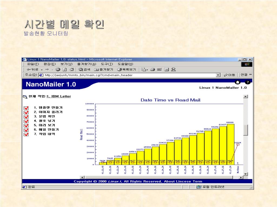This screenshot has height=207, width=277.
Task: Show History (목록보기) toolbar button
Action: click(x=127, y=70)
